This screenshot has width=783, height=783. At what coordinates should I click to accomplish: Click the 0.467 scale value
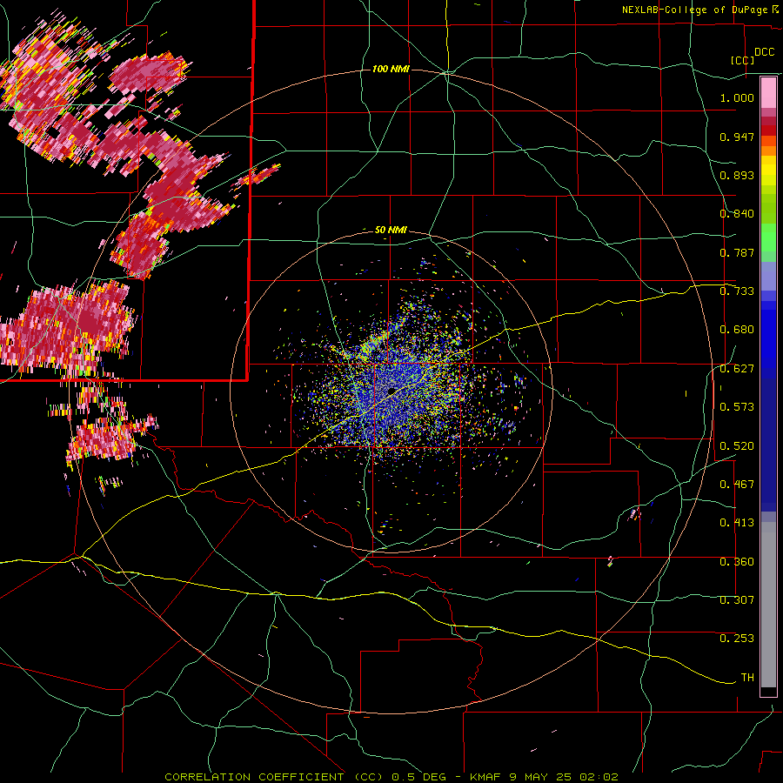(x=737, y=485)
